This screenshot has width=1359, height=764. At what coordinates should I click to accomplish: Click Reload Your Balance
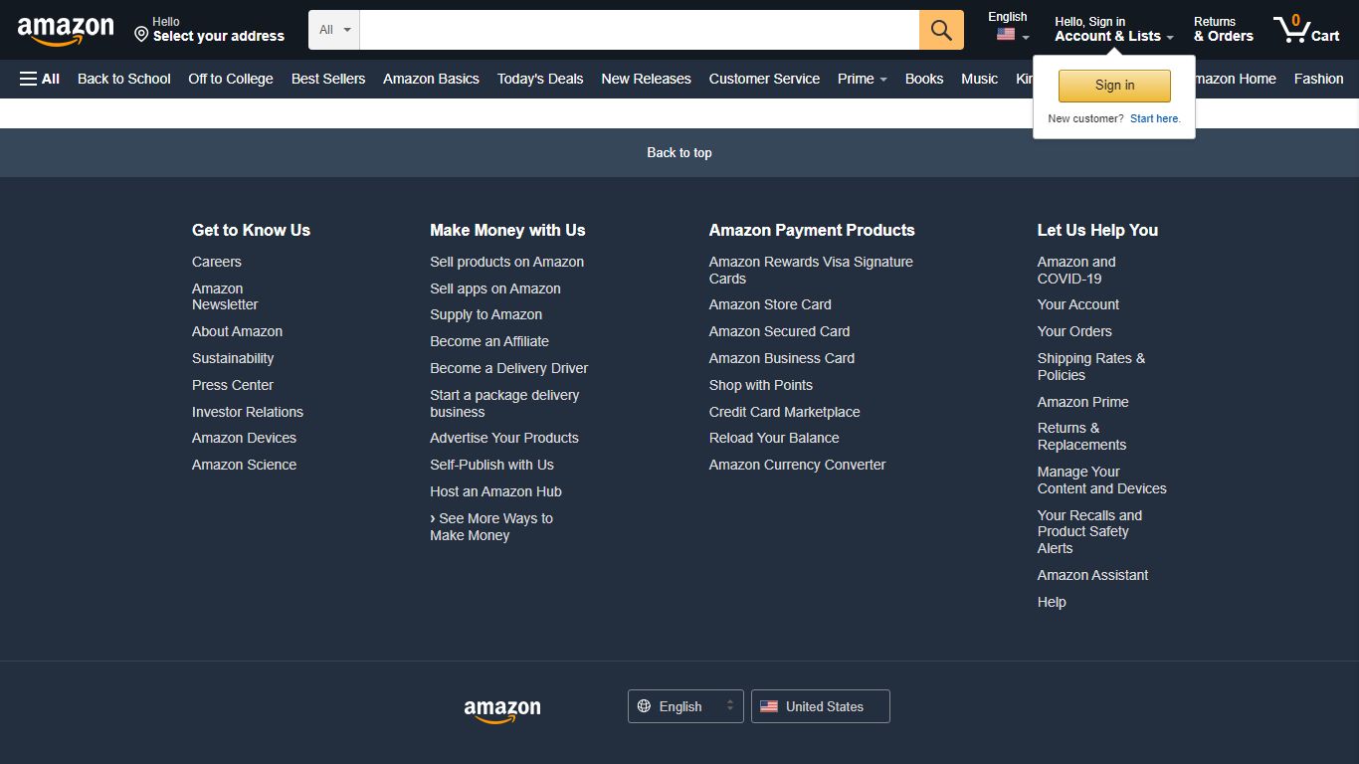774,438
